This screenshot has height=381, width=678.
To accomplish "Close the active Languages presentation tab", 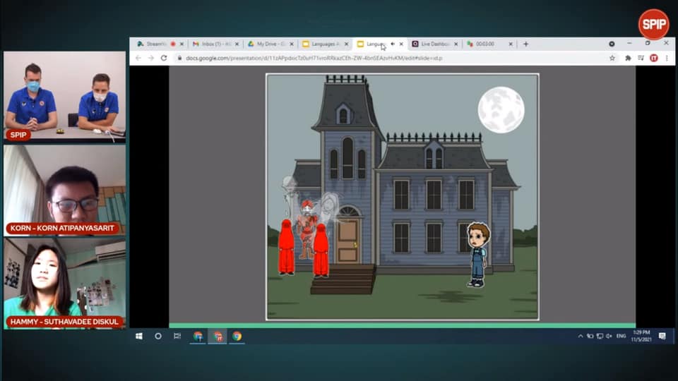I will point(401,44).
